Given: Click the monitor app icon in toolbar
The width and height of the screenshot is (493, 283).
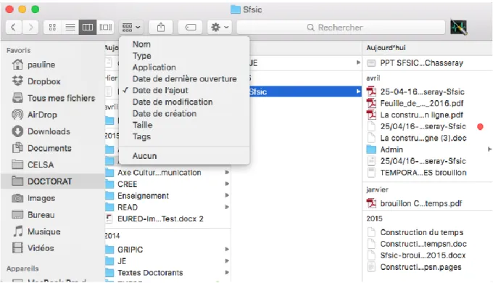Looking at the screenshot, I should click(x=458, y=27).
